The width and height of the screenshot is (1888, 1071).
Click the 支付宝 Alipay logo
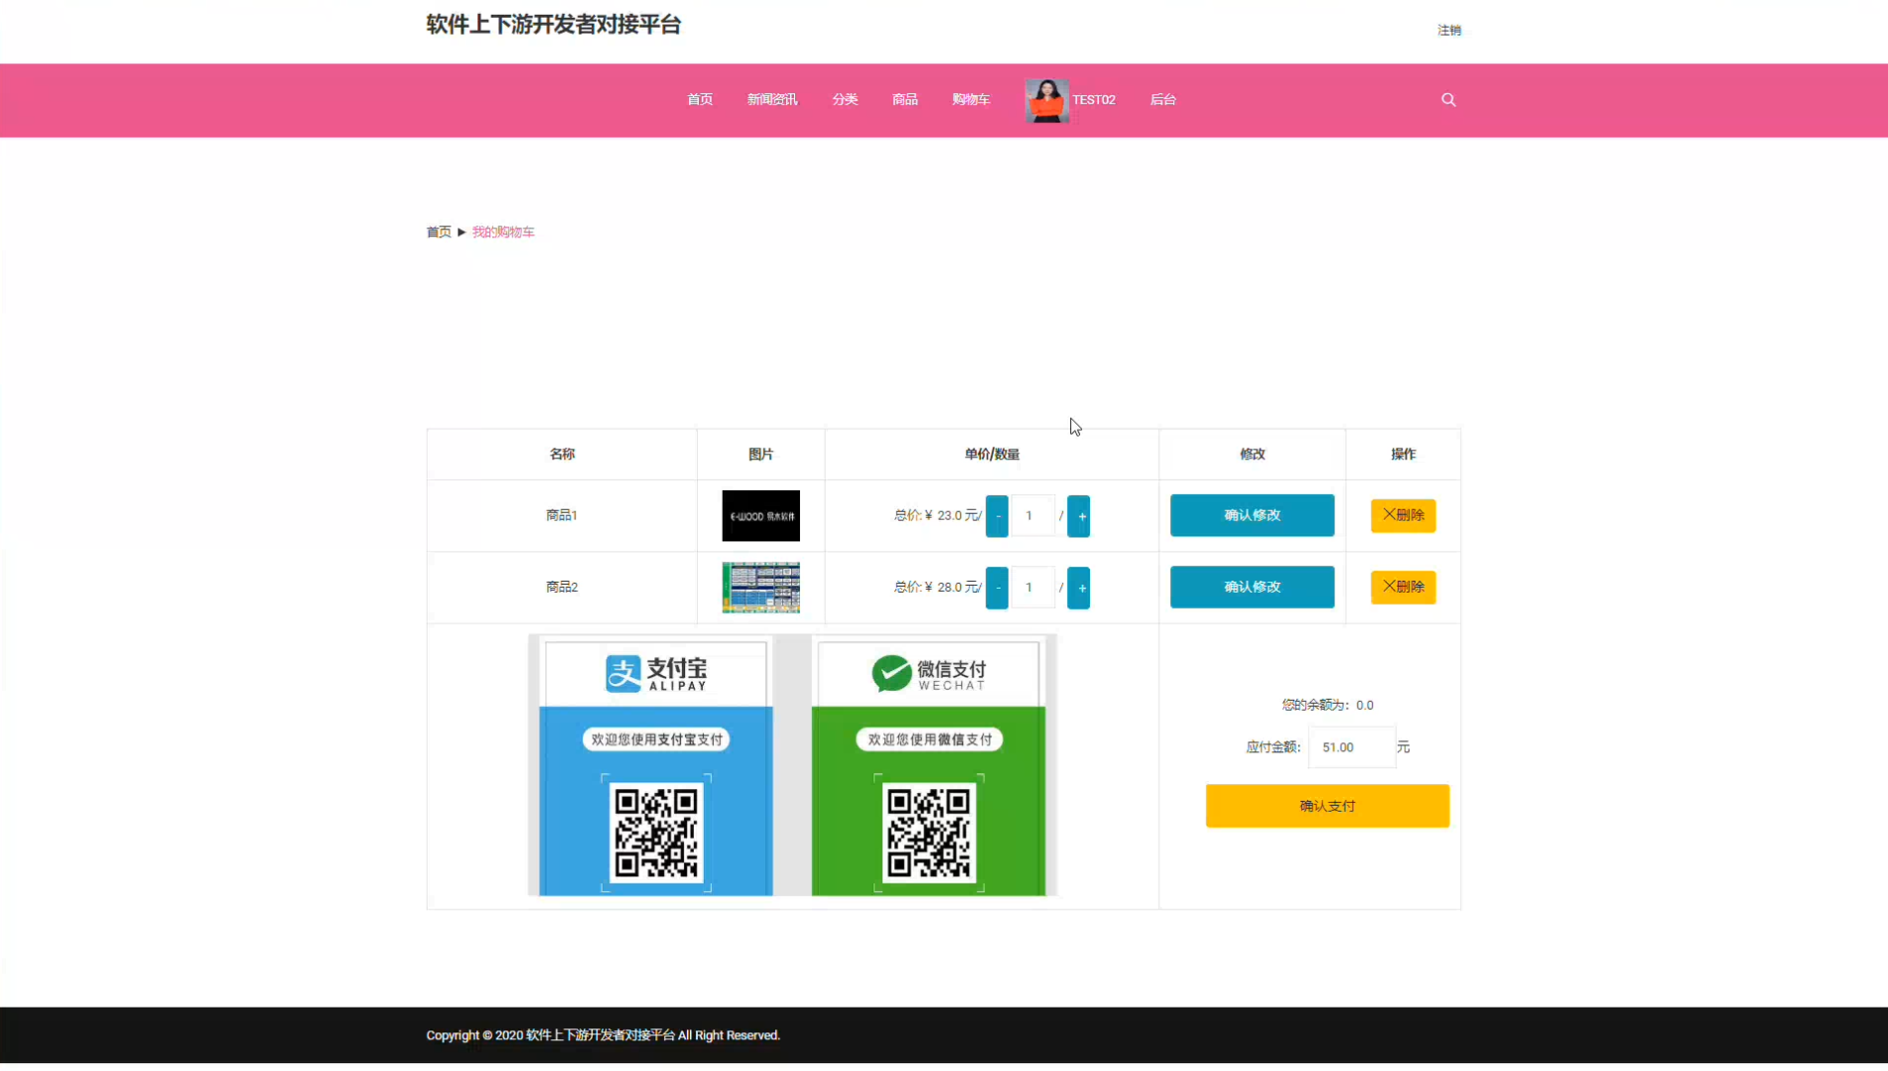656,673
